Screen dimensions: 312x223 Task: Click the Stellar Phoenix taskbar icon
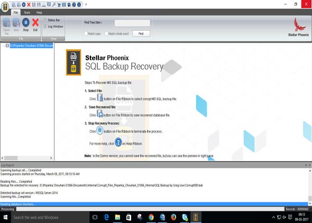(196, 217)
